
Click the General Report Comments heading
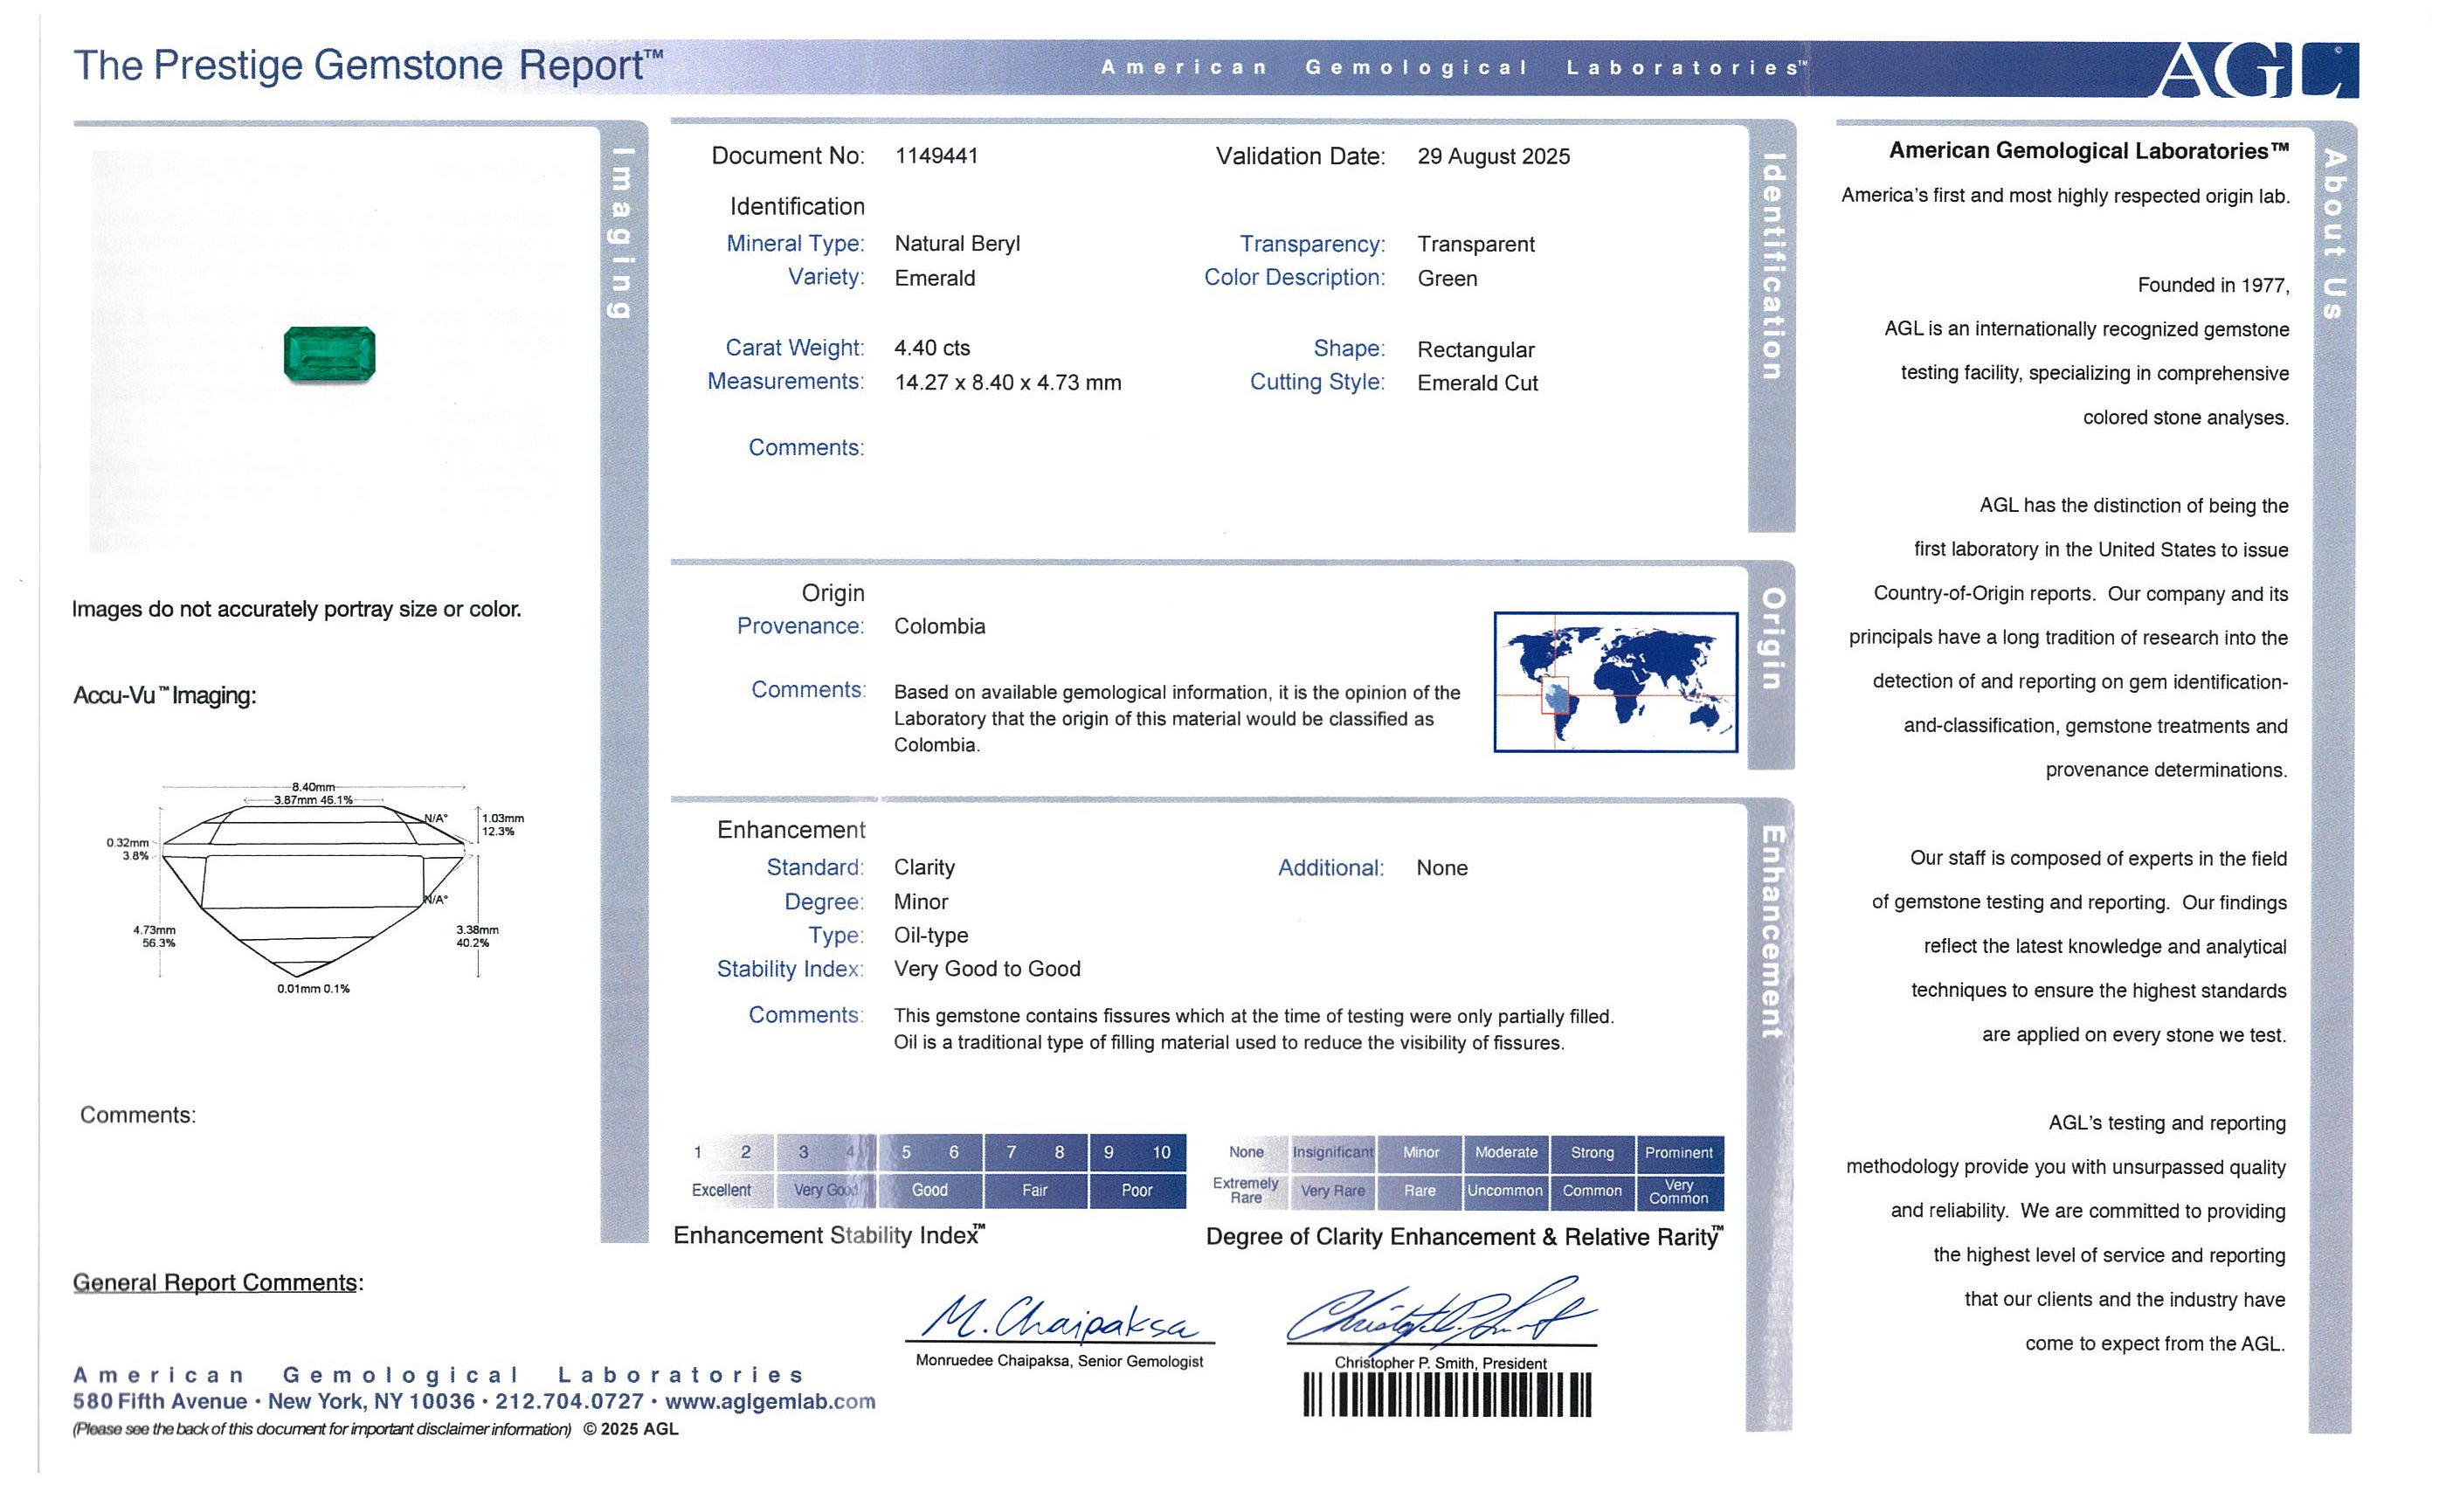point(218,1282)
